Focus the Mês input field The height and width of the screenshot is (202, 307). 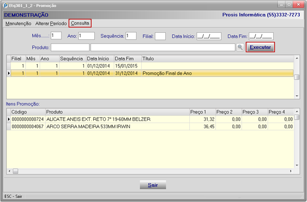[x=56, y=36]
